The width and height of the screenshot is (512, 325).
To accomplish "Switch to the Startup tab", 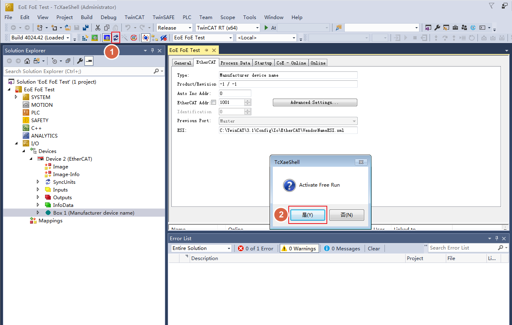I will click(x=263, y=63).
